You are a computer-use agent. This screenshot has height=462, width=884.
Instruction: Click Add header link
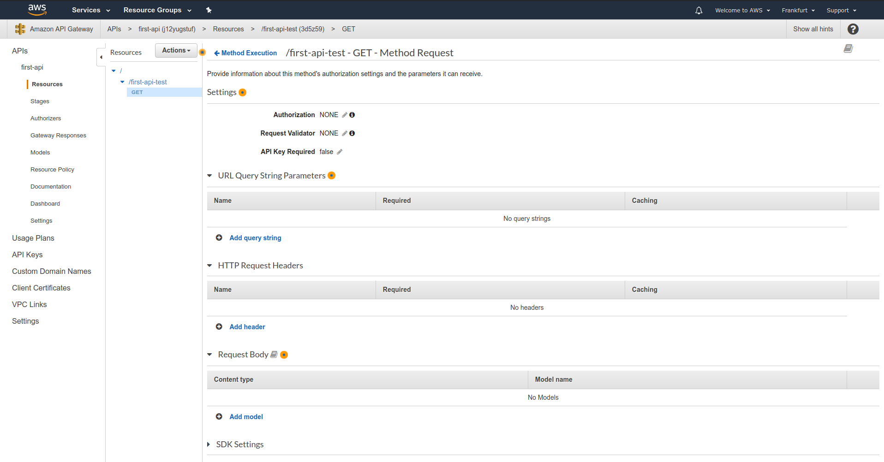(247, 327)
